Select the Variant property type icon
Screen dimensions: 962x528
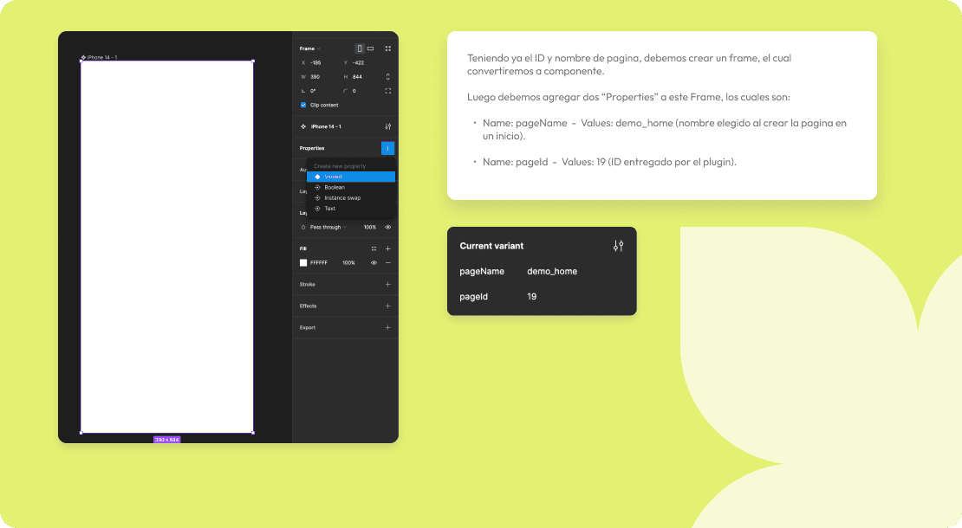(x=317, y=176)
